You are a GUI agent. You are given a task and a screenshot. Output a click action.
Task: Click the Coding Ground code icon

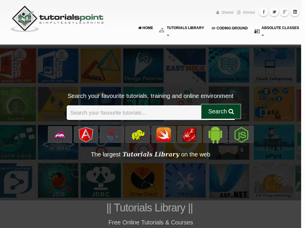point(214,28)
